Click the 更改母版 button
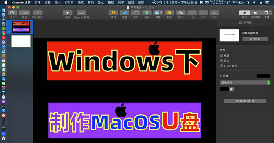Viewport: 274px width, 143px height. 255,39
